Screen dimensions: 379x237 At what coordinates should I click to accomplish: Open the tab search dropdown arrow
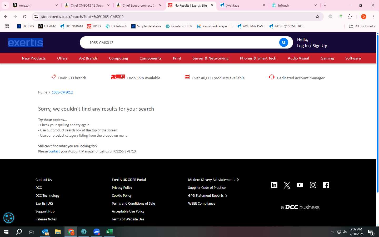[5, 5]
